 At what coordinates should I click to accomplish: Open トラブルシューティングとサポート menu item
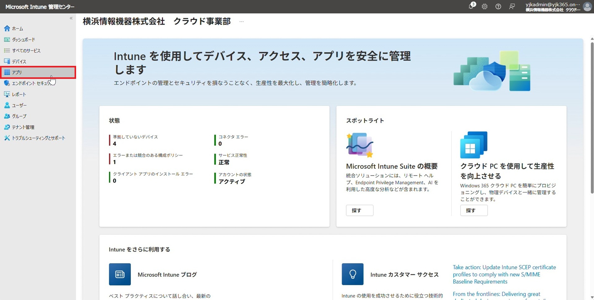point(38,138)
